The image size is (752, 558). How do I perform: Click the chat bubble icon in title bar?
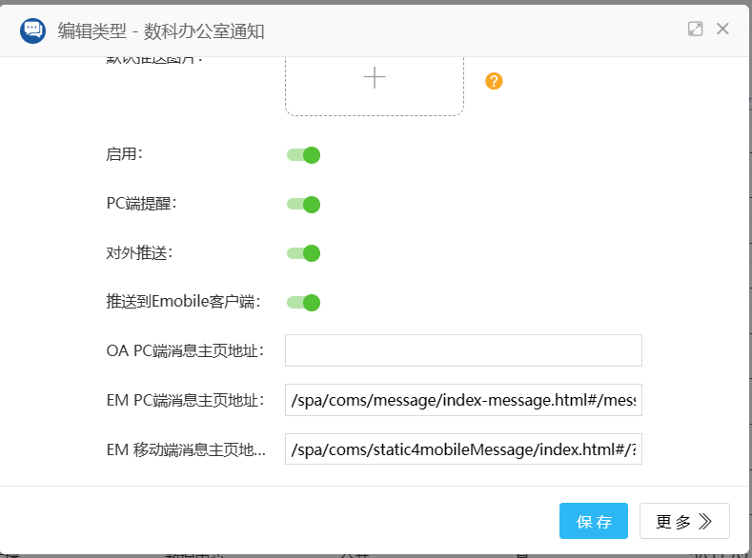[33, 30]
